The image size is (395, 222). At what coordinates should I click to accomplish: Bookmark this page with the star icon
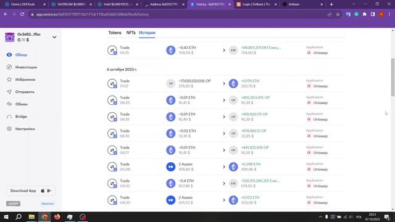[338, 14]
